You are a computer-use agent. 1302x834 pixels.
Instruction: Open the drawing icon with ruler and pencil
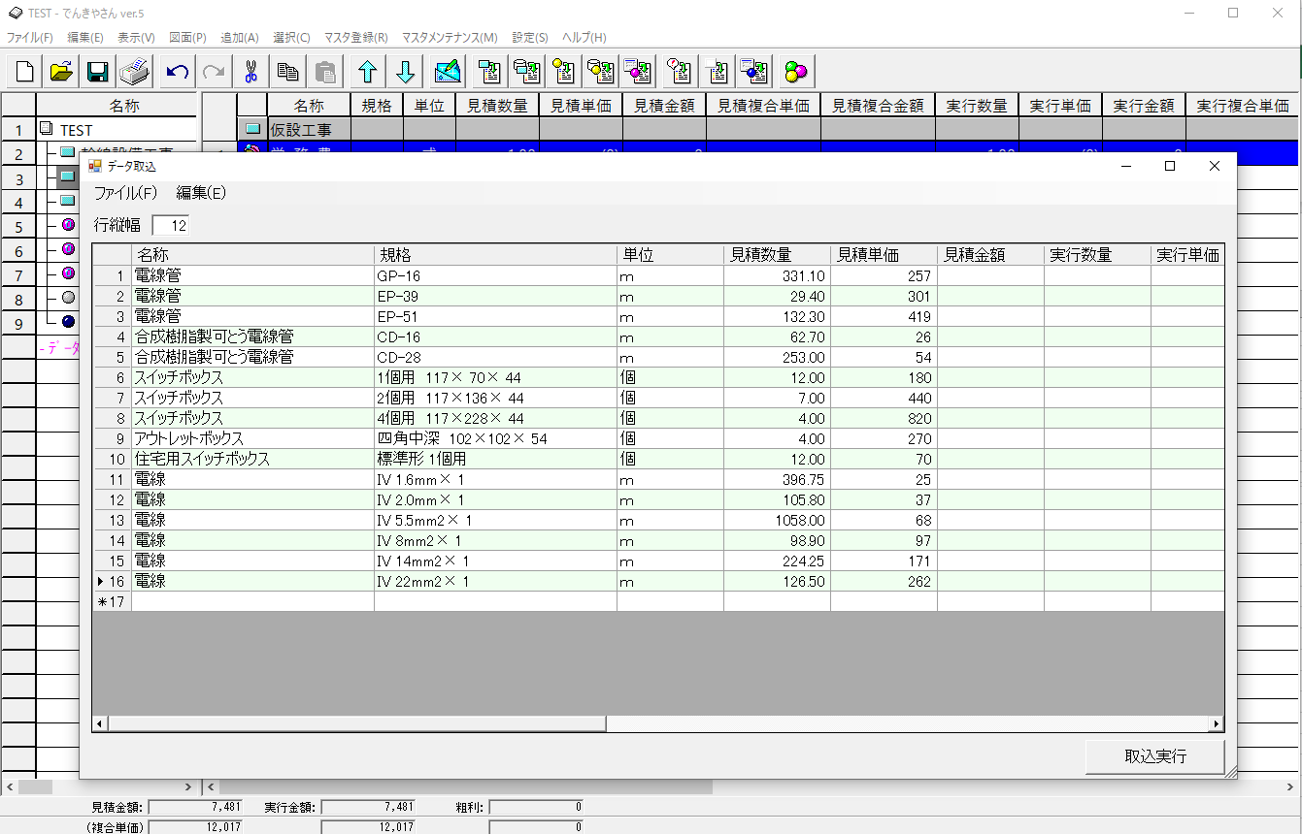(x=448, y=72)
